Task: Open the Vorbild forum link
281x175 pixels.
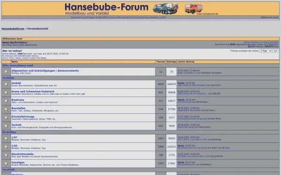Action: 16,83
